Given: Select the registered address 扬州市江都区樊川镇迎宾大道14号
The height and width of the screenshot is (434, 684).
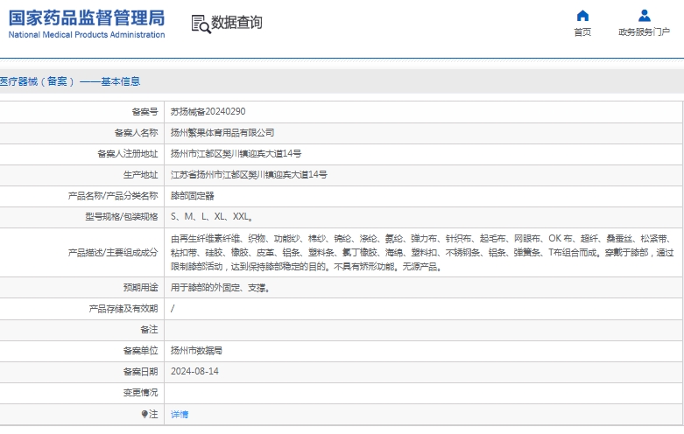Looking at the screenshot, I should (236, 153).
